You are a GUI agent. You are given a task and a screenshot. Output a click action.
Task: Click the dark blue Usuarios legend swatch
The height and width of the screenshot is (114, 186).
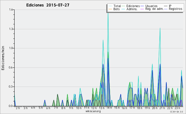point(142,6)
